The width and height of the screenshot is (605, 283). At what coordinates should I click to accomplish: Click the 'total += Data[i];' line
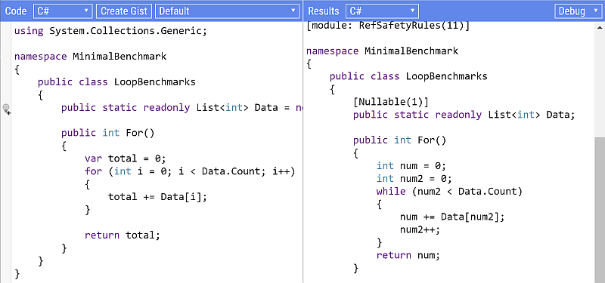point(157,197)
